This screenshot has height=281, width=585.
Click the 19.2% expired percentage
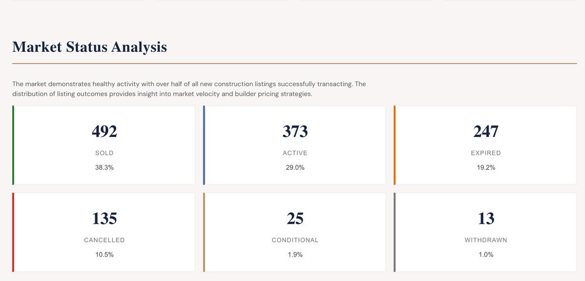tap(486, 168)
